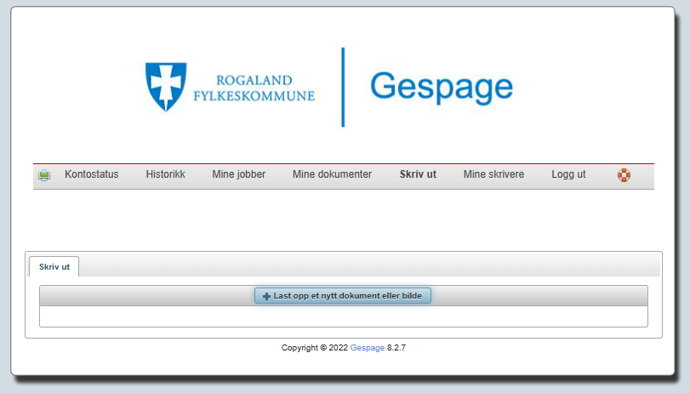
Task: Click the Gespage logo text
Action: pyautogui.click(x=442, y=87)
